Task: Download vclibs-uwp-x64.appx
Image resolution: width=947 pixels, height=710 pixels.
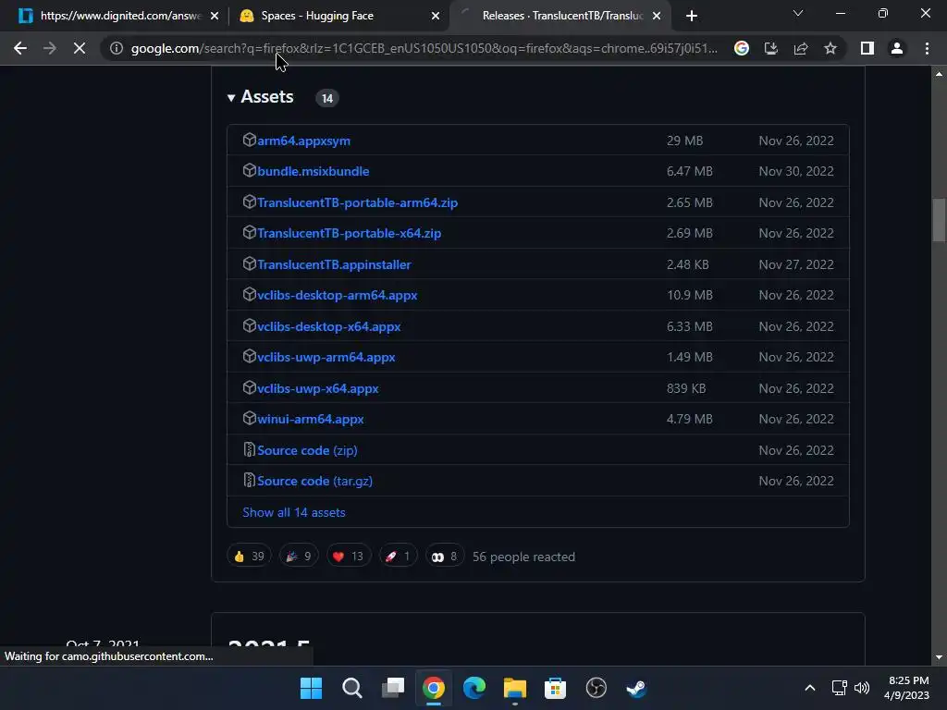Action: pyautogui.click(x=318, y=389)
